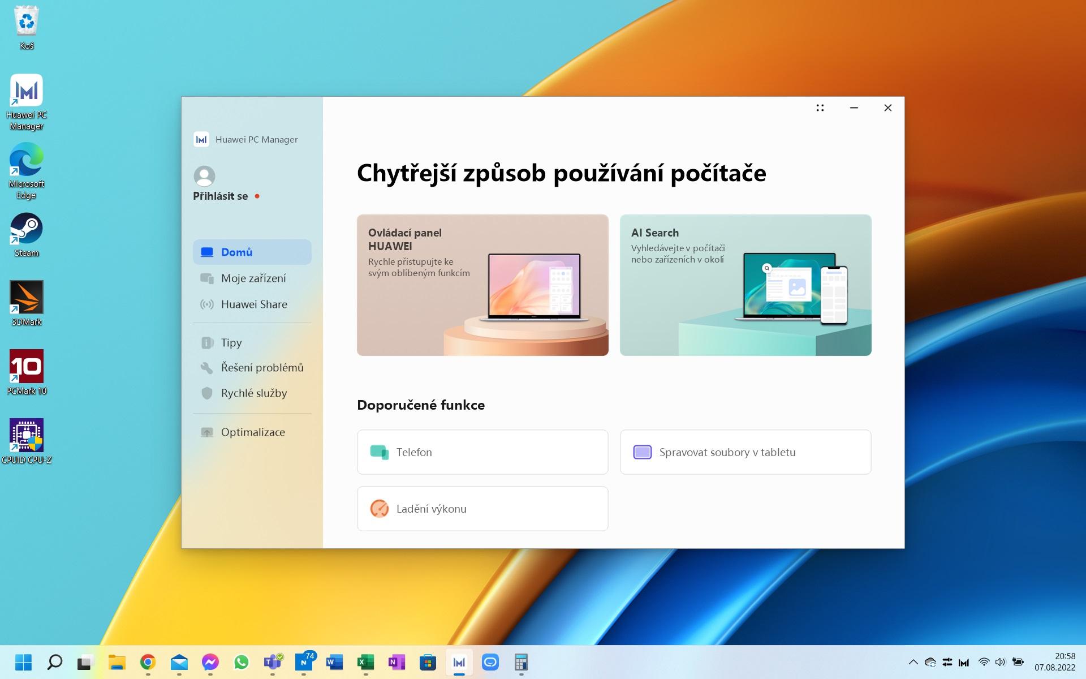1086x679 pixels.
Task: Open the Windows Start menu
Action: tap(23, 662)
